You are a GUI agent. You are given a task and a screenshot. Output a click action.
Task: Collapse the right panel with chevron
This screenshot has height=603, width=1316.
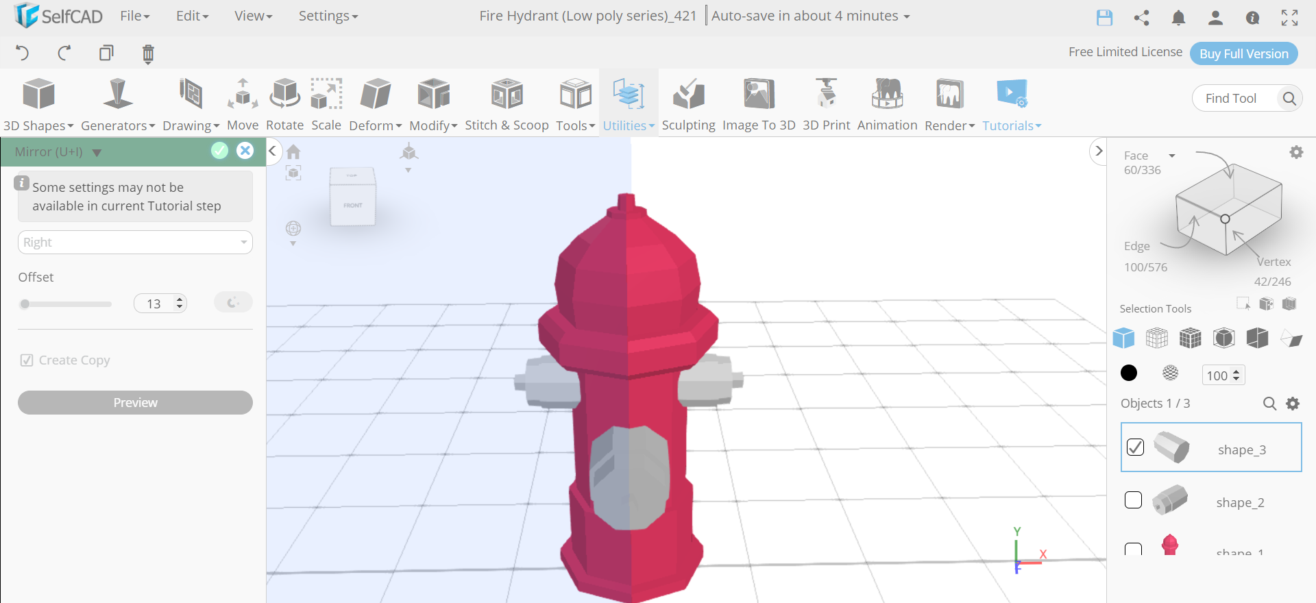[x=1099, y=151]
